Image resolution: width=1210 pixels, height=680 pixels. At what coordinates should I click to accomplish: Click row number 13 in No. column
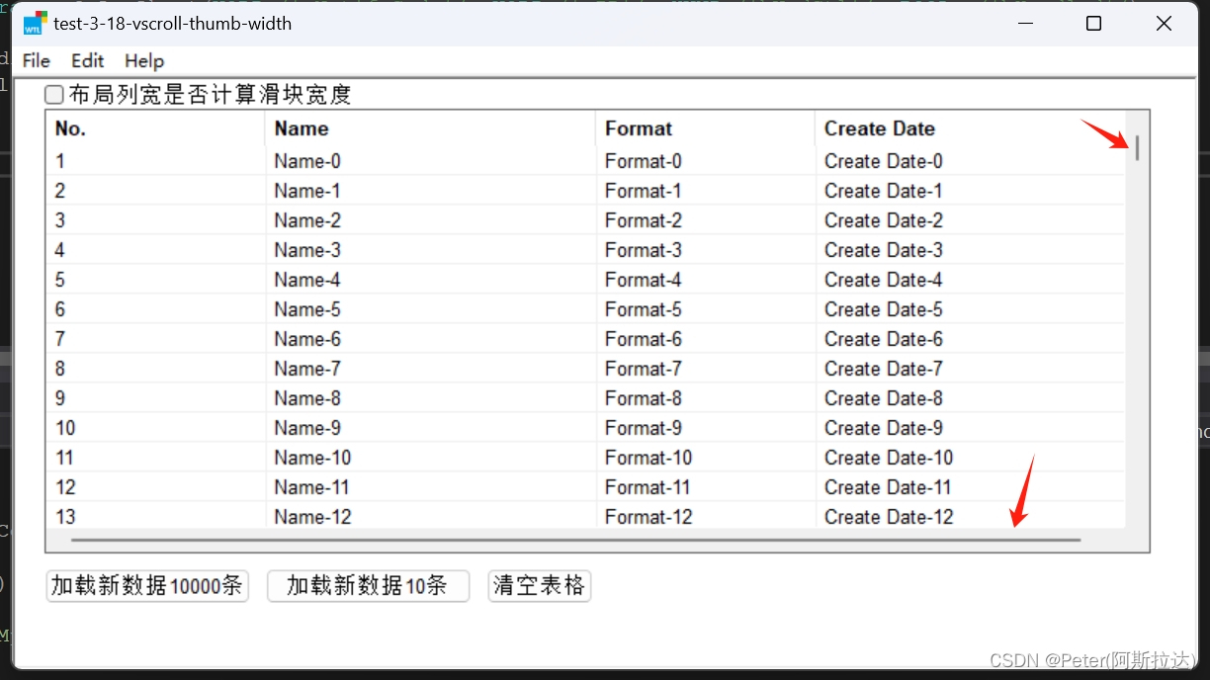[x=156, y=515]
